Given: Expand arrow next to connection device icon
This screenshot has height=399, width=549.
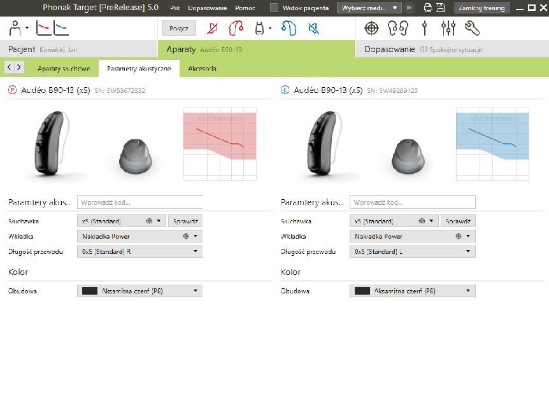Looking at the screenshot, I should [x=270, y=29].
